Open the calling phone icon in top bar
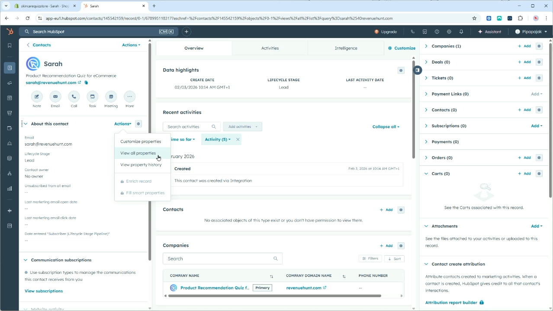Image resolution: width=553 pixels, height=311 pixels. click(x=412, y=31)
